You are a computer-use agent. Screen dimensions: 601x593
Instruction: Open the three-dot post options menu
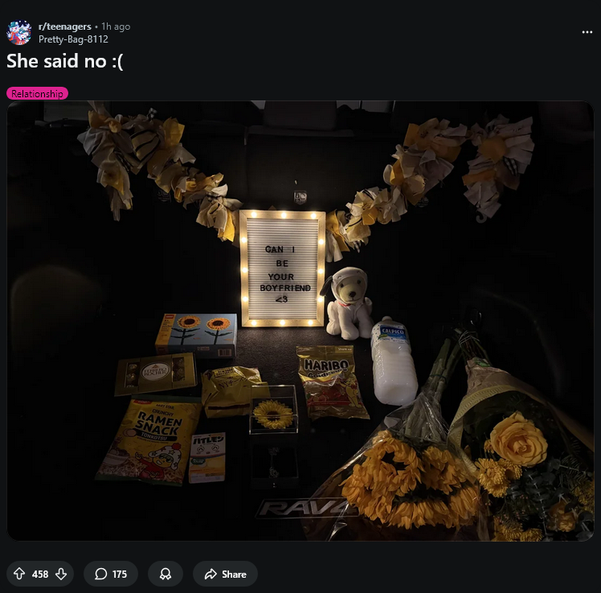tap(587, 32)
